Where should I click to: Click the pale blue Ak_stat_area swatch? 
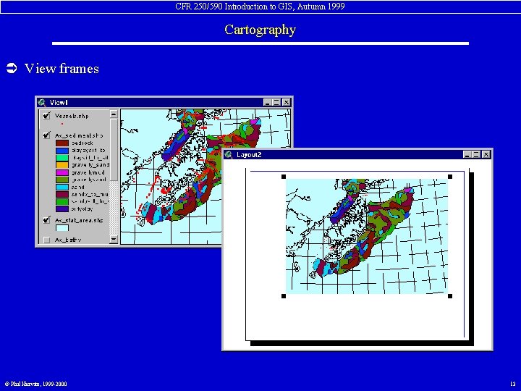pos(62,228)
